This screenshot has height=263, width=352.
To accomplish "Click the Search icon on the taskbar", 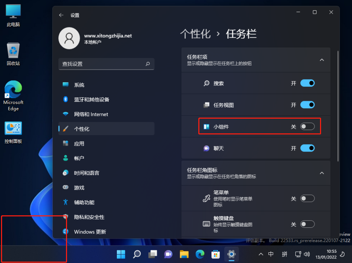I will tap(136, 254).
